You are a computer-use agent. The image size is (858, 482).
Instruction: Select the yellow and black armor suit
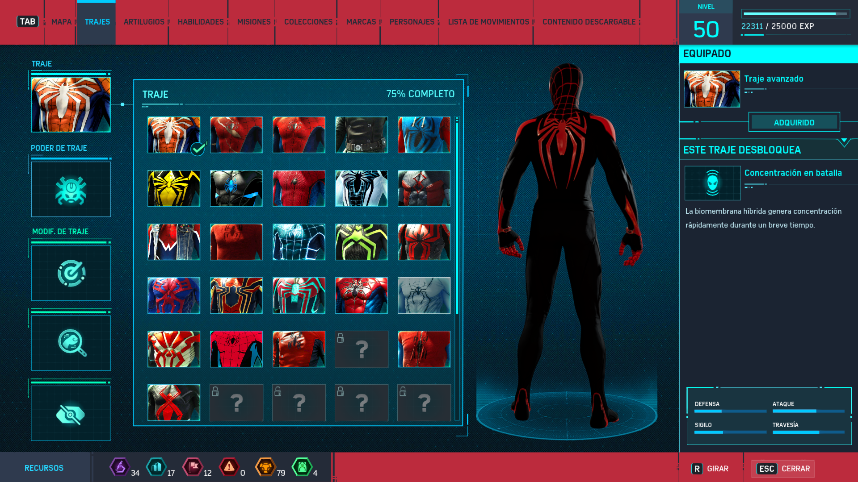click(x=174, y=188)
